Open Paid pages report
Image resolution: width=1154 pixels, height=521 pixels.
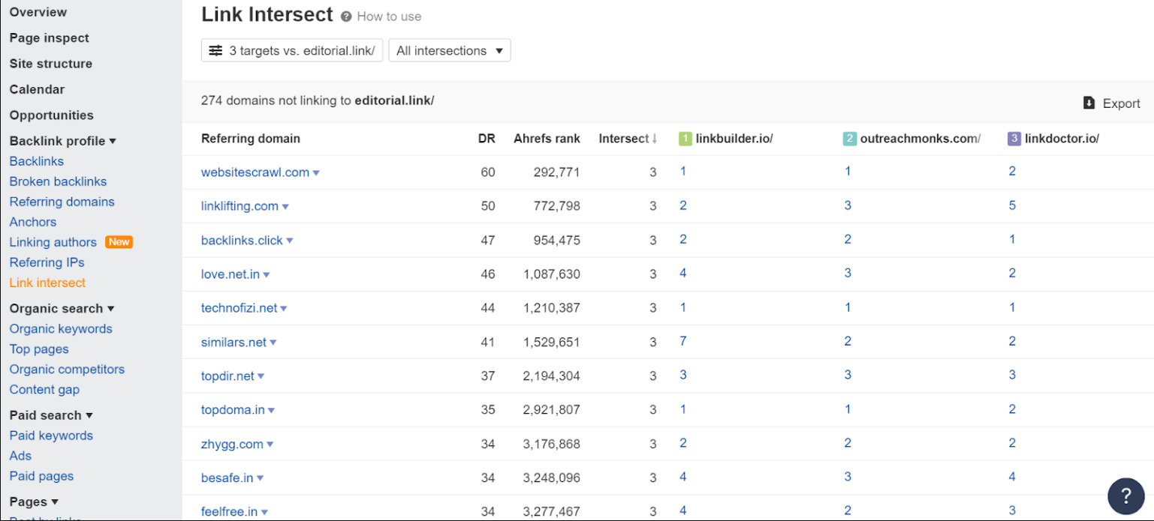click(41, 476)
